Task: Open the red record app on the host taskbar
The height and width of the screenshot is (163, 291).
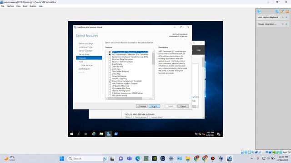Action: click(x=213, y=158)
